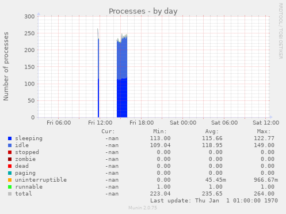The image size is (286, 214).
Task: Click the 50 y-axis tick label
Action: [x=31, y=100]
